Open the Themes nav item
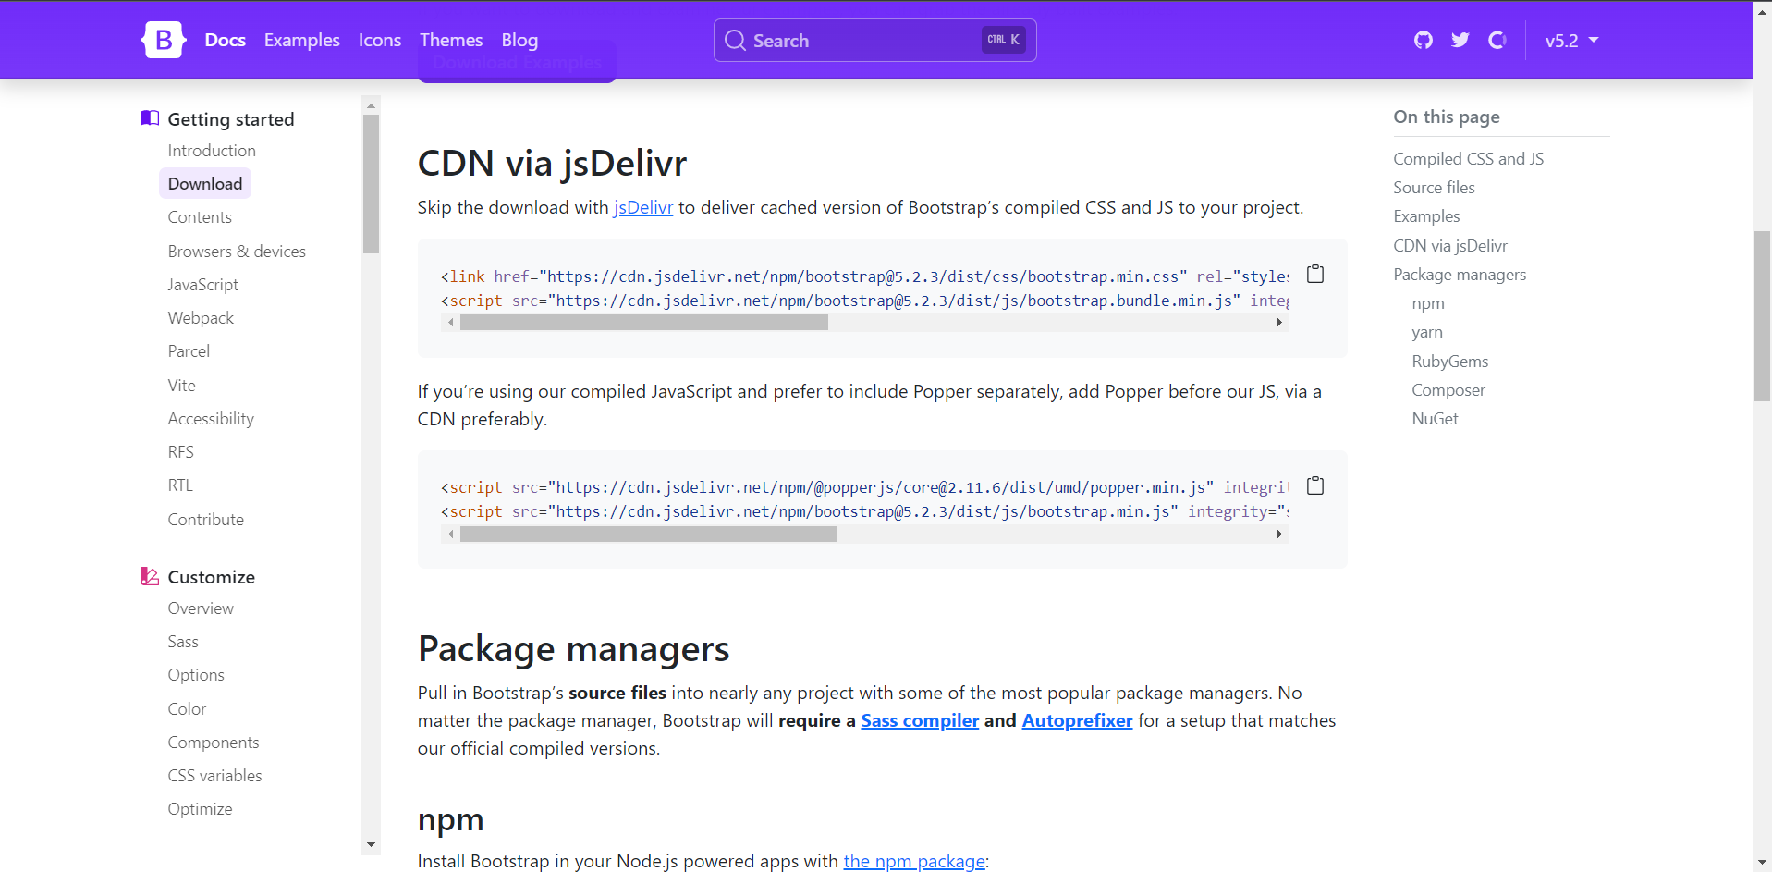Viewport: 1772px width, 872px height. tap(451, 41)
